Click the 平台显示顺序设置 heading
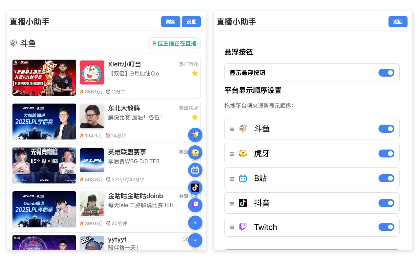This screenshot has width=420, height=263. pyautogui.click(x=253, y=90)
